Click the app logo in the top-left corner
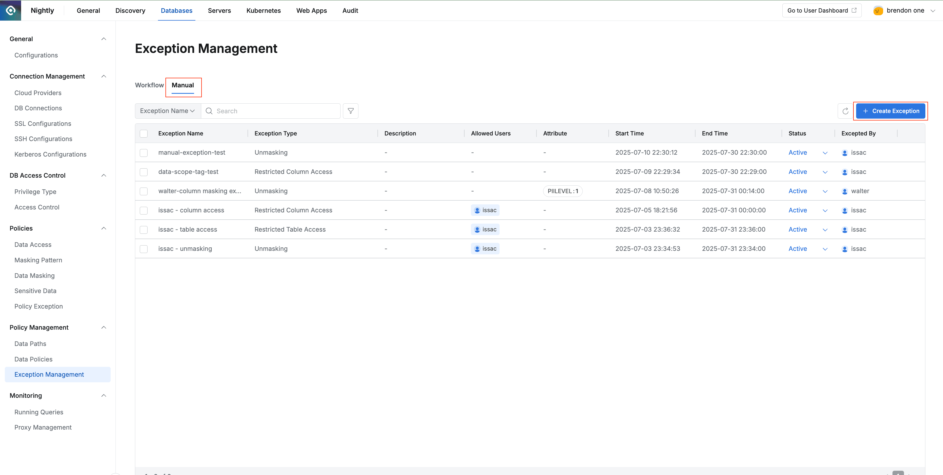 pos(10,10)
